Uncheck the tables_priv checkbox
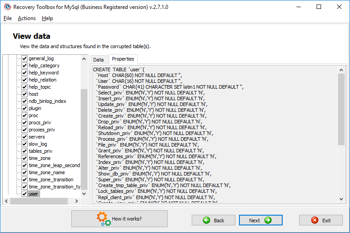Viewport: 350px width, 233px height. click(x=25, y=151)
